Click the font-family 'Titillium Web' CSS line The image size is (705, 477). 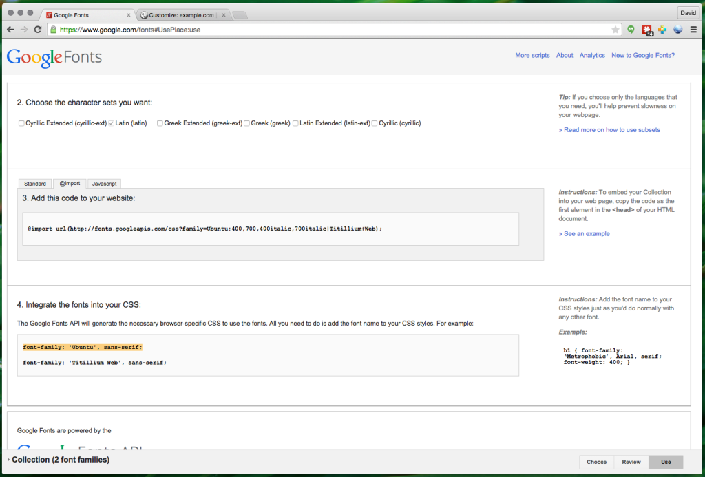(x=95, y=362)
